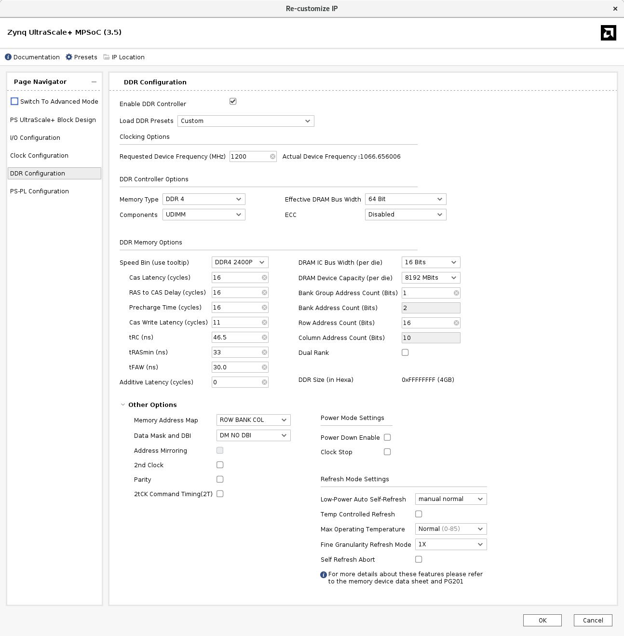Click the OK button

point(542,620)
